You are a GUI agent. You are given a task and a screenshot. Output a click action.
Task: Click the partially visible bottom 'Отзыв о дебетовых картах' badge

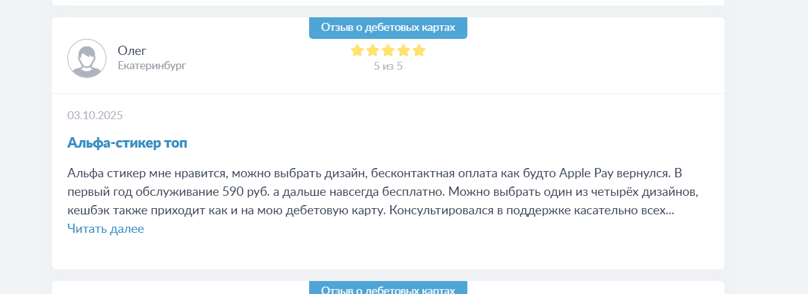click(x=388, y=289)
